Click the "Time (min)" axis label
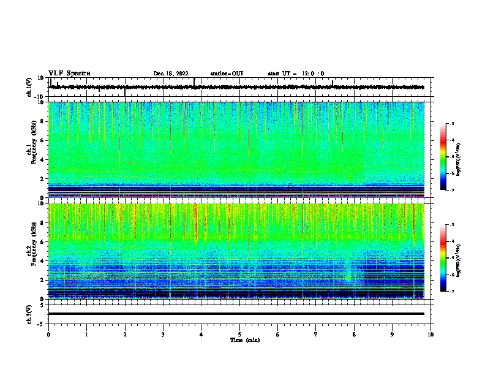The image size is (485, 375). (x=245, y=340)
